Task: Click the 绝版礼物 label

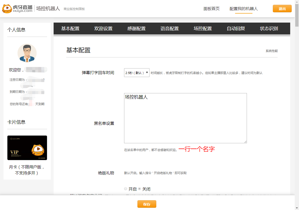Action: [x=106, y=173]
